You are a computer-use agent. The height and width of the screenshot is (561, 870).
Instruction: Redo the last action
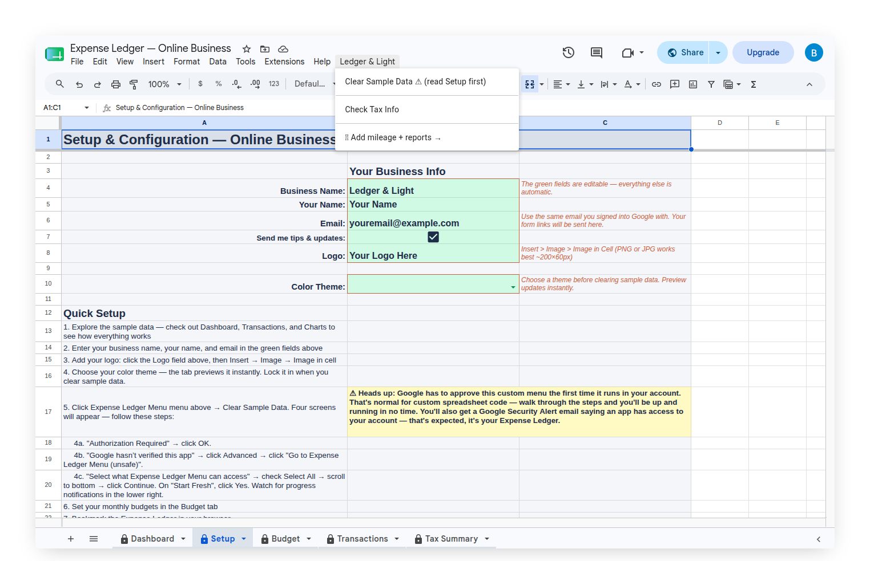(98, 84)
